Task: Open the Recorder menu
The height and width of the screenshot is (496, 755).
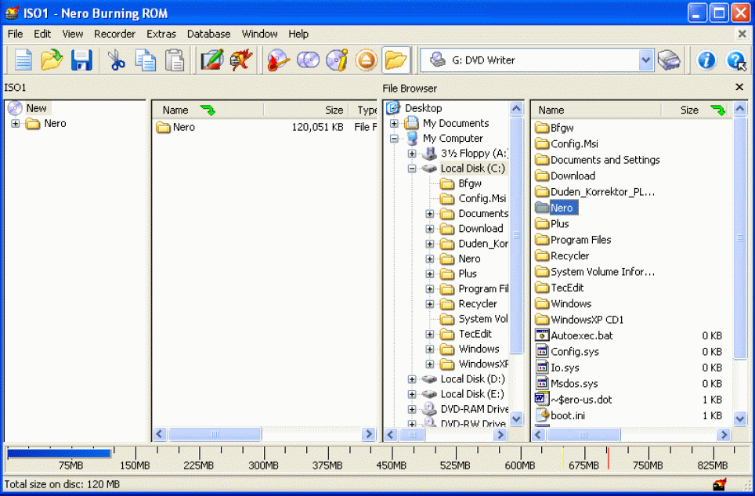Action: point(114,34)
